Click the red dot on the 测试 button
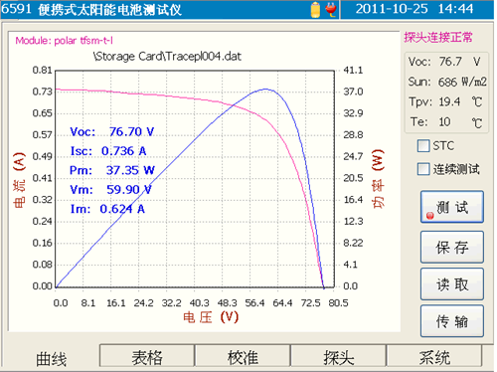The image size is (497, 372). tap(430, 216)
